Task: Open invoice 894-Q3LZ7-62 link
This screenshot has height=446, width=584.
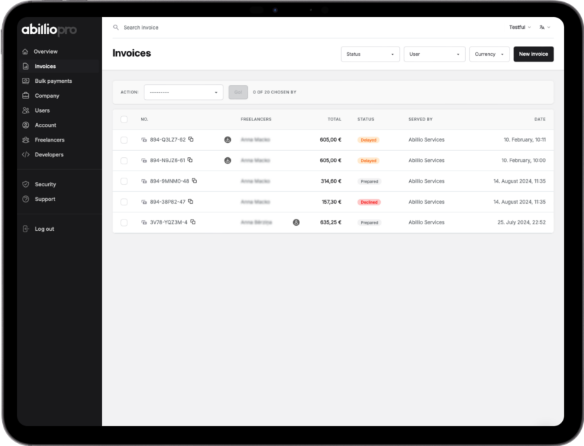Action: click(x=168, y=139)
